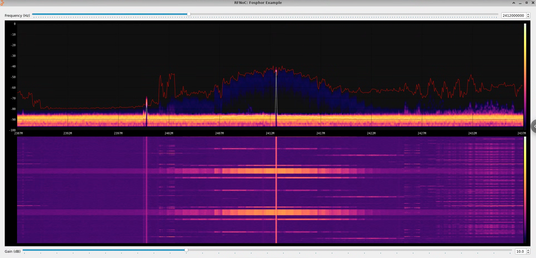536x258 pixels.
Task: Click the 2412M peak in the spectrum plot
Action: pyautogui.click(x=276, y=71)
